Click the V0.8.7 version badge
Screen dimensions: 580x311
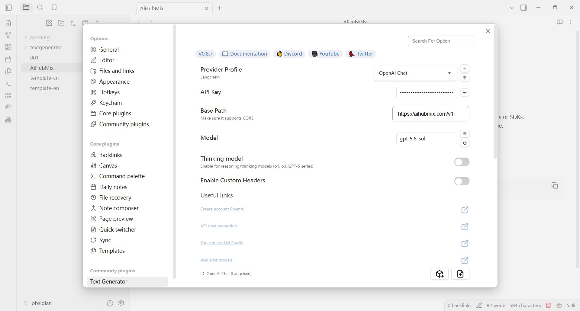(x=205, y=54)
